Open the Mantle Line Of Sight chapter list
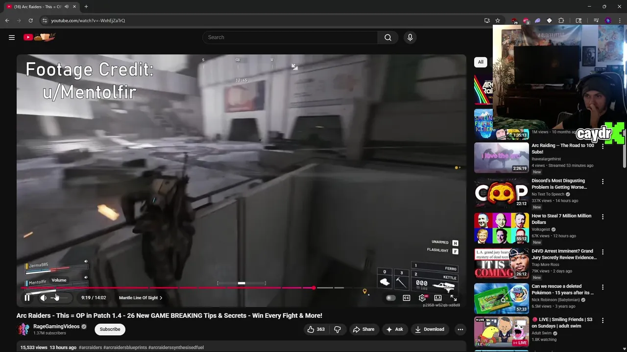 (x=141, y=298)
